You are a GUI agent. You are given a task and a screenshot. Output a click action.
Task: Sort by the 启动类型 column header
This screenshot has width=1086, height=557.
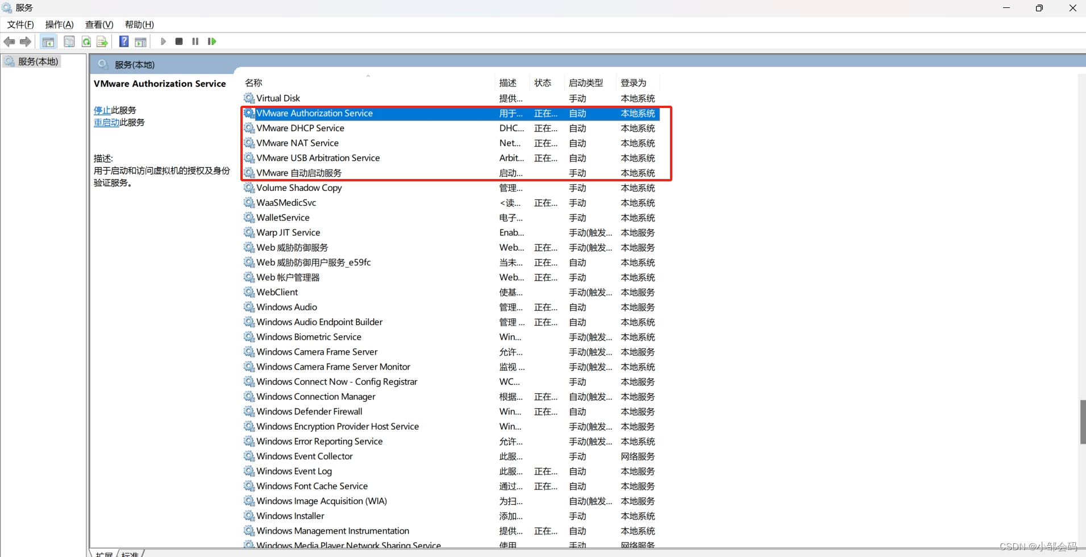(x=591, y=83)
